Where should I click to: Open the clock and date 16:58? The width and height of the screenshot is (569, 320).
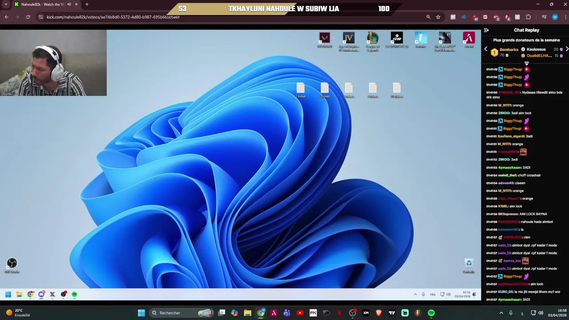(x=557, y=313)
